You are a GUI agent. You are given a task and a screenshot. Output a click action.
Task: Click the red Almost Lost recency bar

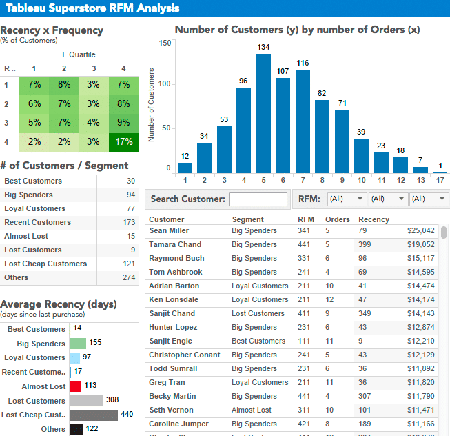[76, 386]
